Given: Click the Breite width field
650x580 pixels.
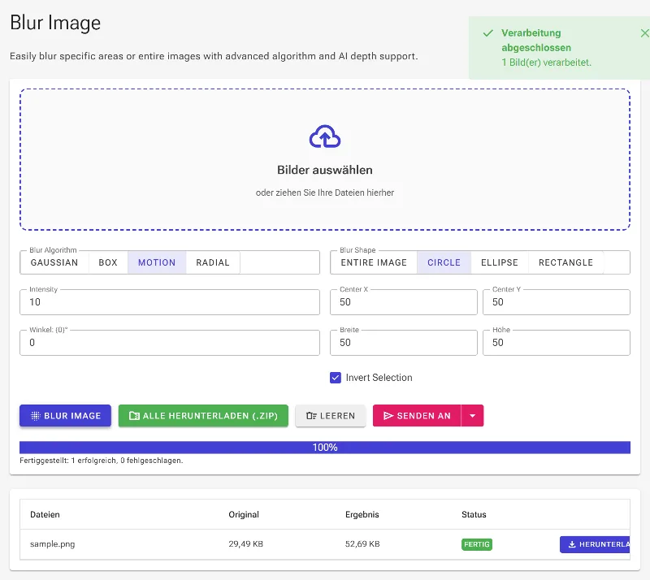Looking at the screenshot, I should click(x=403, y=343).
